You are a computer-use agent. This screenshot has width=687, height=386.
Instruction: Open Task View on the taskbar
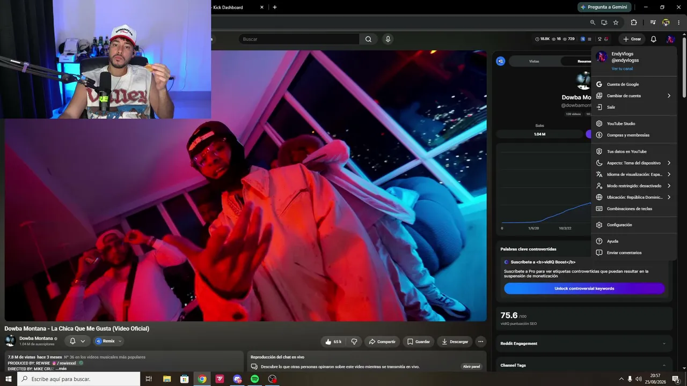149,379
